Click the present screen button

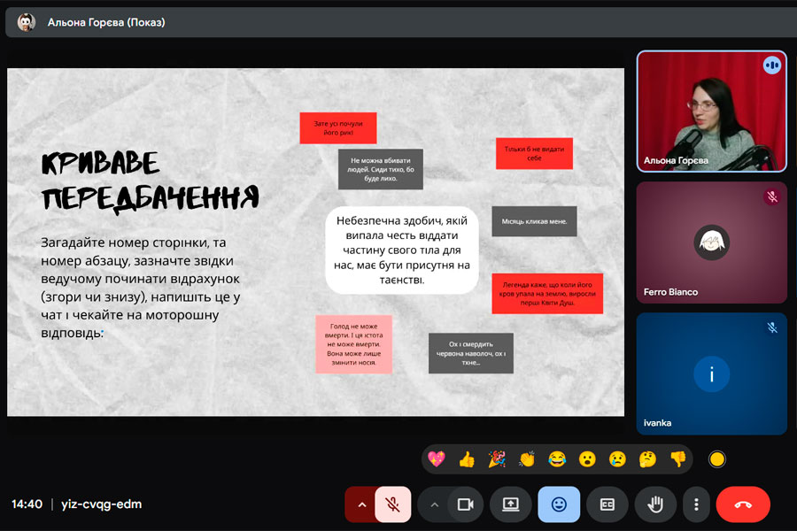coord(510,504)
